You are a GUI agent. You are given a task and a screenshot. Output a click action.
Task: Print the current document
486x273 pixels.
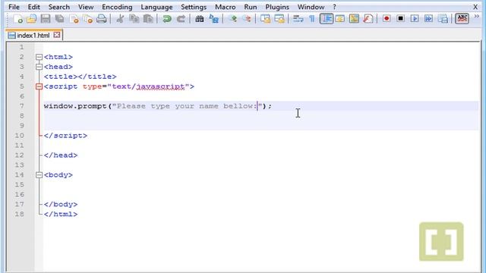coord(101,19)
